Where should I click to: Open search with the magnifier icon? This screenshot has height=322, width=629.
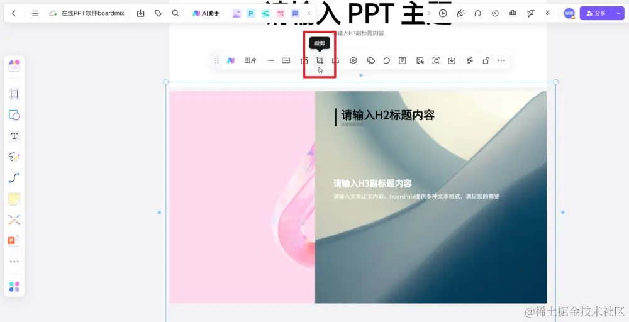coord(175,13)
